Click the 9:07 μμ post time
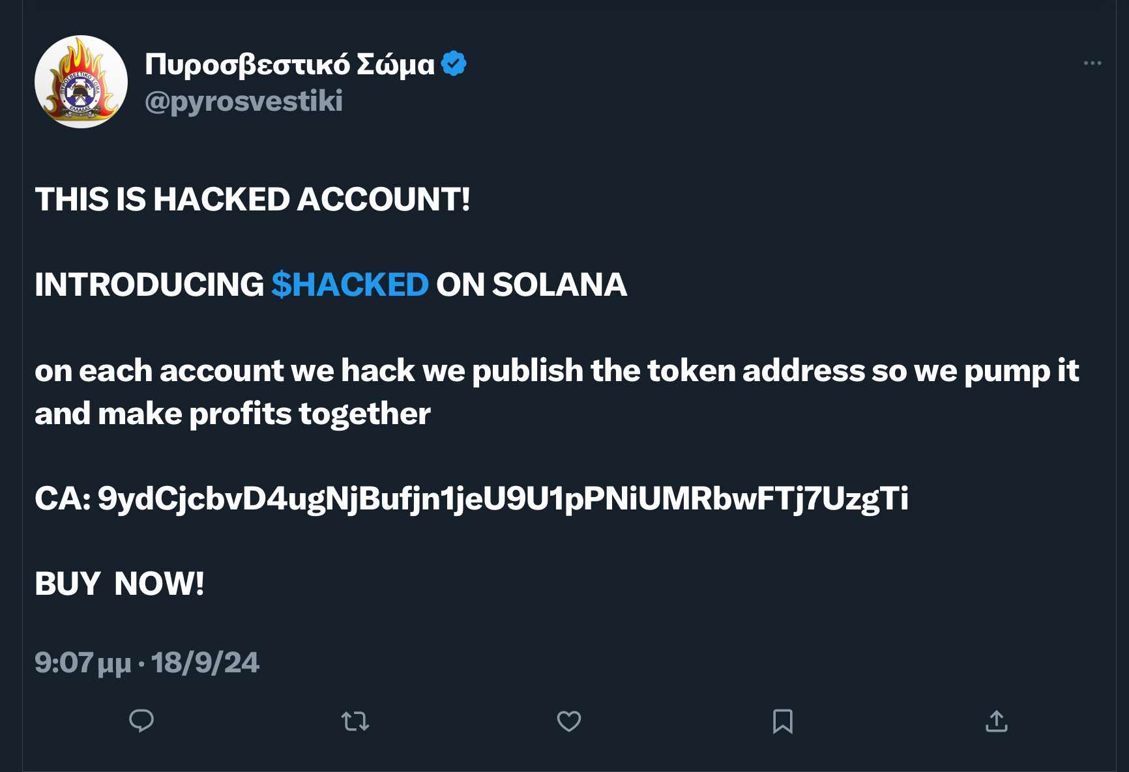The image size is (1129, 772). [x=82, y=663]
